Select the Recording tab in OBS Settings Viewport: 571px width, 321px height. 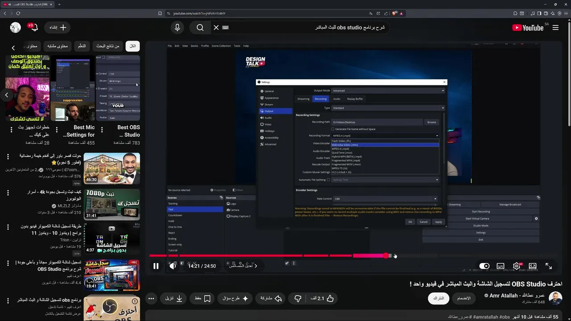pyautogui.click(x=320, y=99)
